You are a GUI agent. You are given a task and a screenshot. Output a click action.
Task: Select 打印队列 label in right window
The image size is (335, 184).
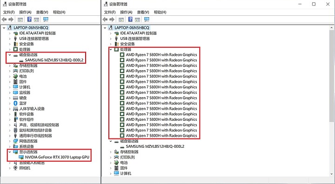(127, 158)
